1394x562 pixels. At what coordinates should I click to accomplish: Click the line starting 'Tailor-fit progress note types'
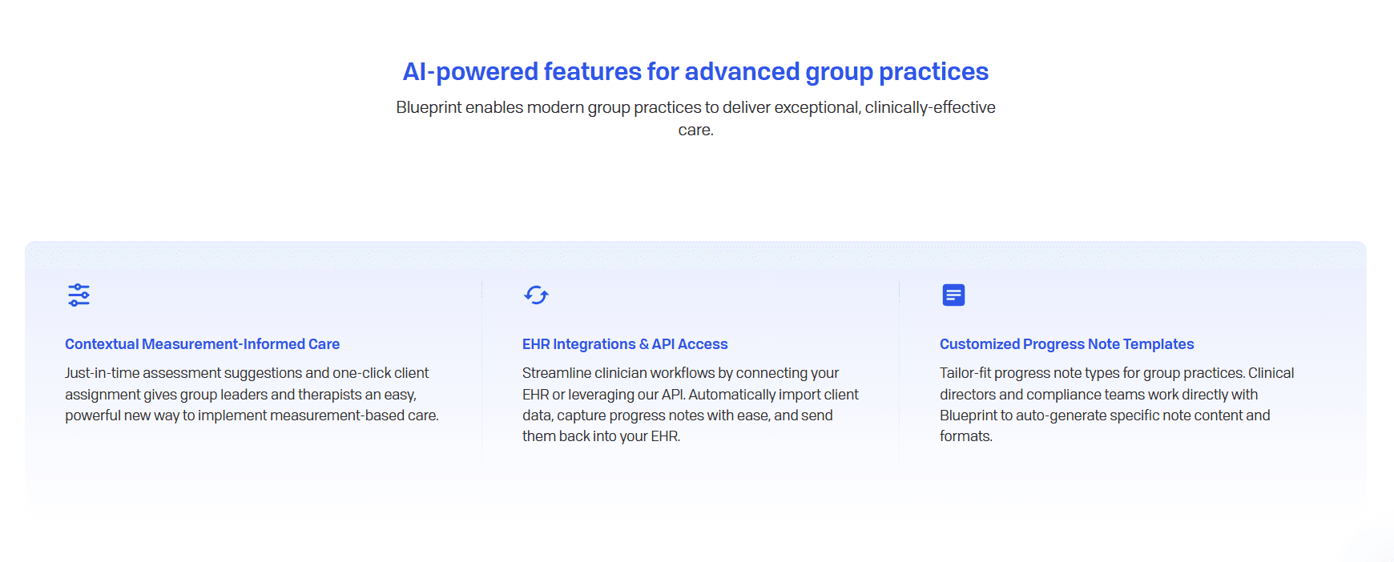[1116, 373]
